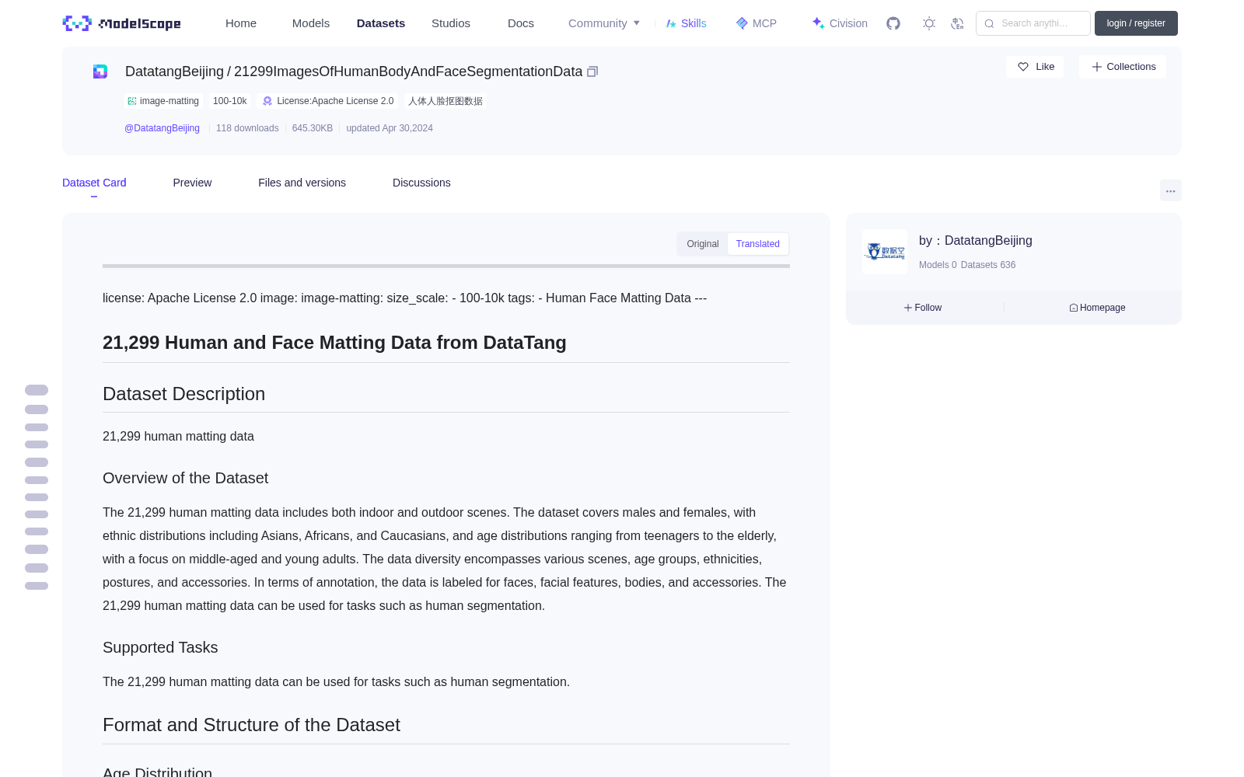
Task: Switch to Original text view
Action: tap(703, 244)
